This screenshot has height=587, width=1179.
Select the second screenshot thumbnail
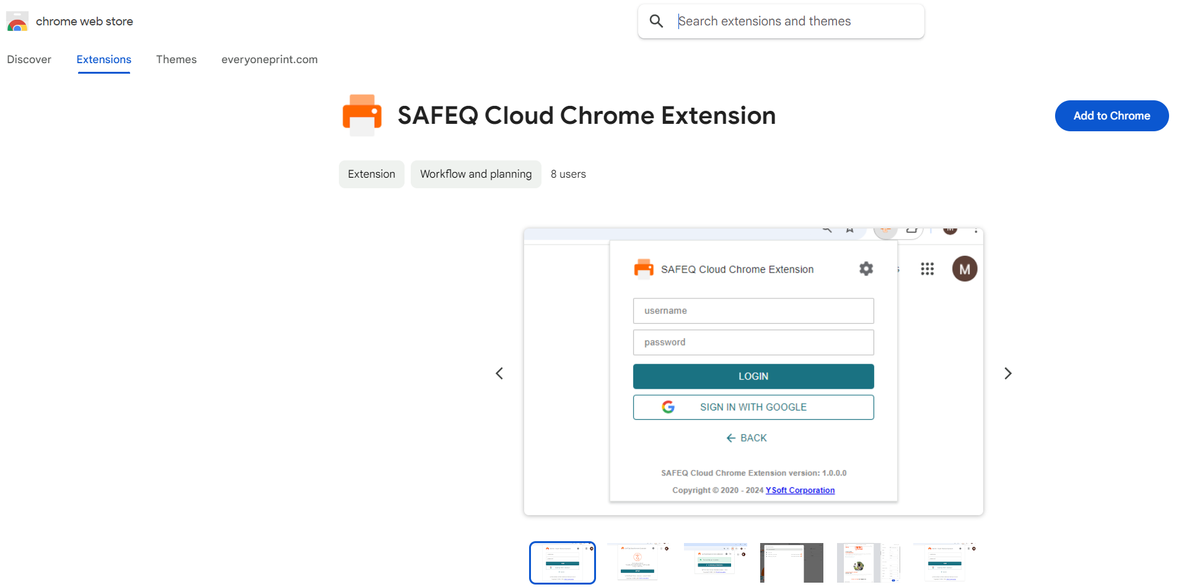point(638,562)
